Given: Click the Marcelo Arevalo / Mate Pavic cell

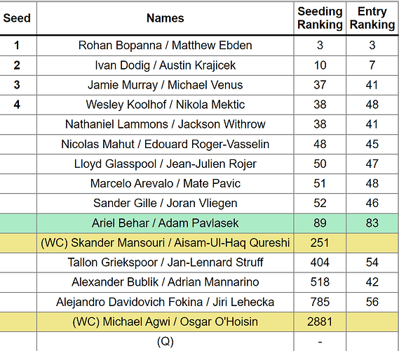Looking at the screenshot, I should point(165,184).
